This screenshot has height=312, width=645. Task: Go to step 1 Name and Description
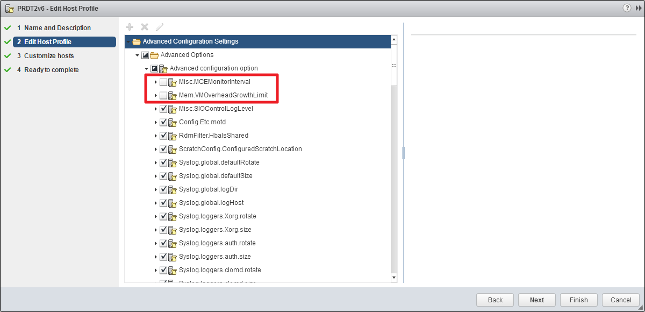[57, 28]
